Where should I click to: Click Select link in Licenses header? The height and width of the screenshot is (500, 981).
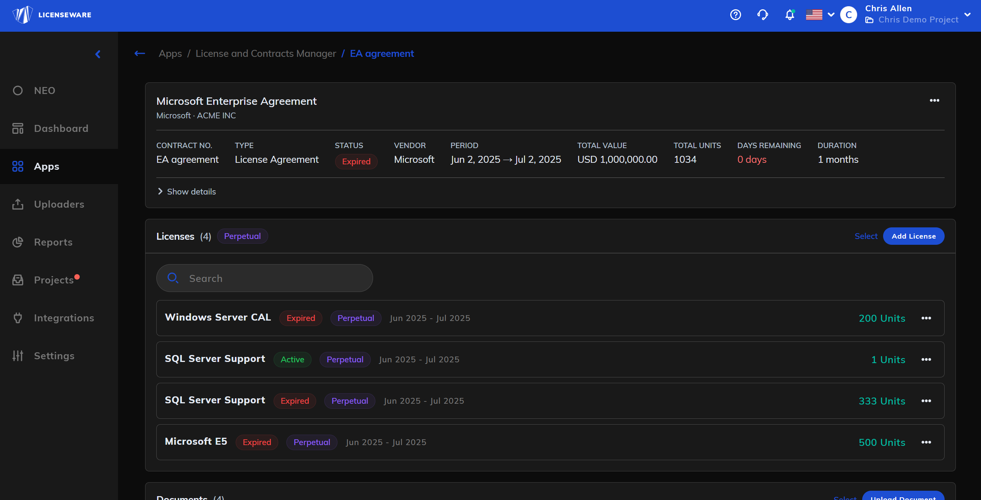866,236
